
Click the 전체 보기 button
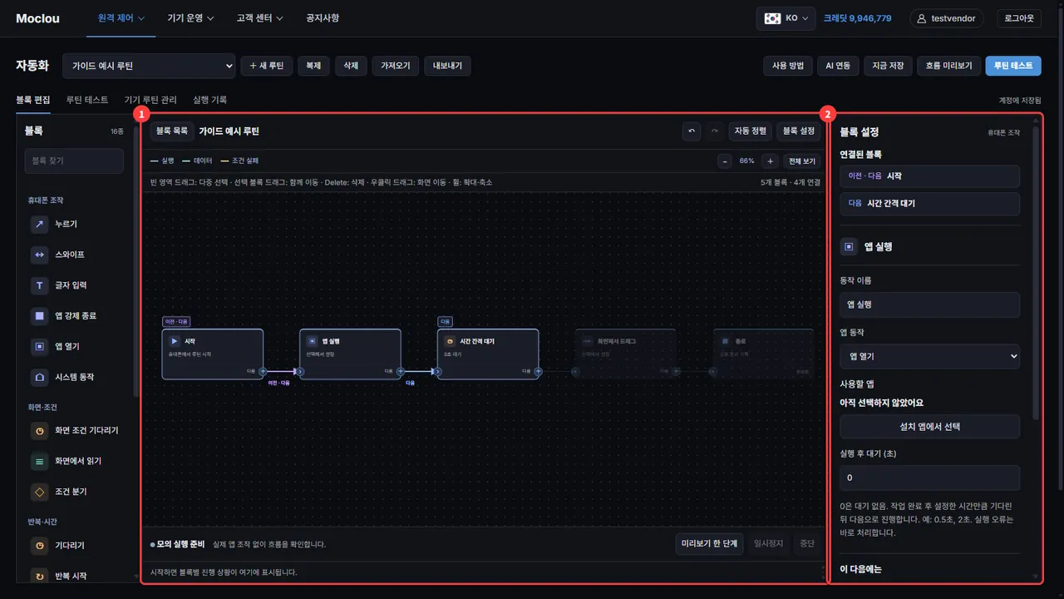[802, 161]
